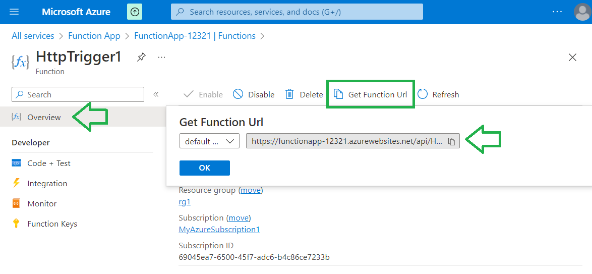Open top bar more options ellipsis

click(557, 12)
